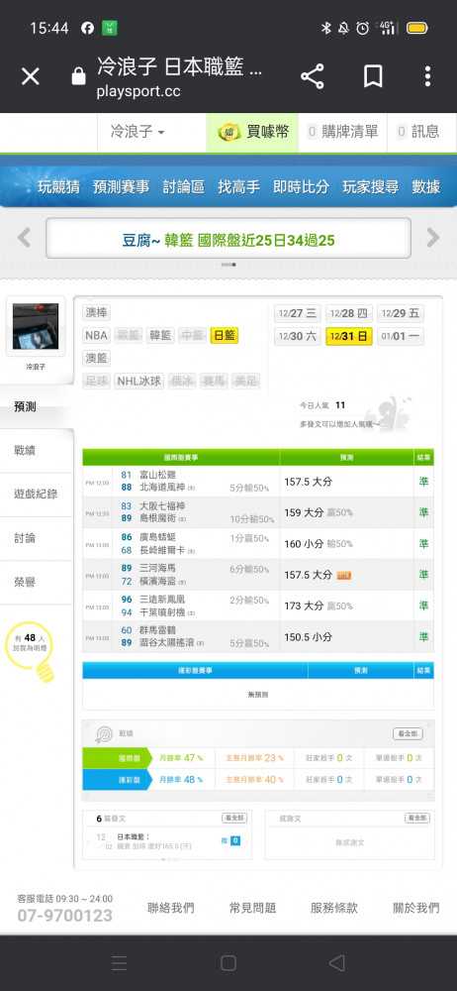Image resolution: width=457 pixels, height=991 pixels.
Task: Select the 日籃 league filter
Action: tap(225, 335)
